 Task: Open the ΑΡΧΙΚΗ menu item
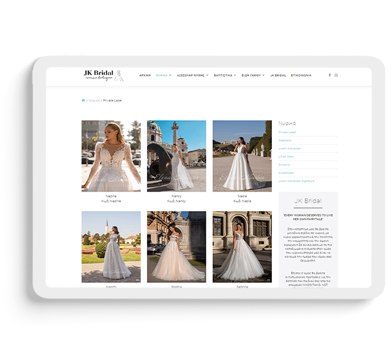pos(145,75)
